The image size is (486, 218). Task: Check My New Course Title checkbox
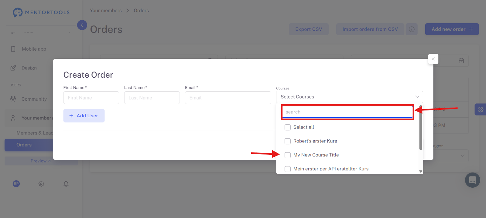tap(288, 155)
